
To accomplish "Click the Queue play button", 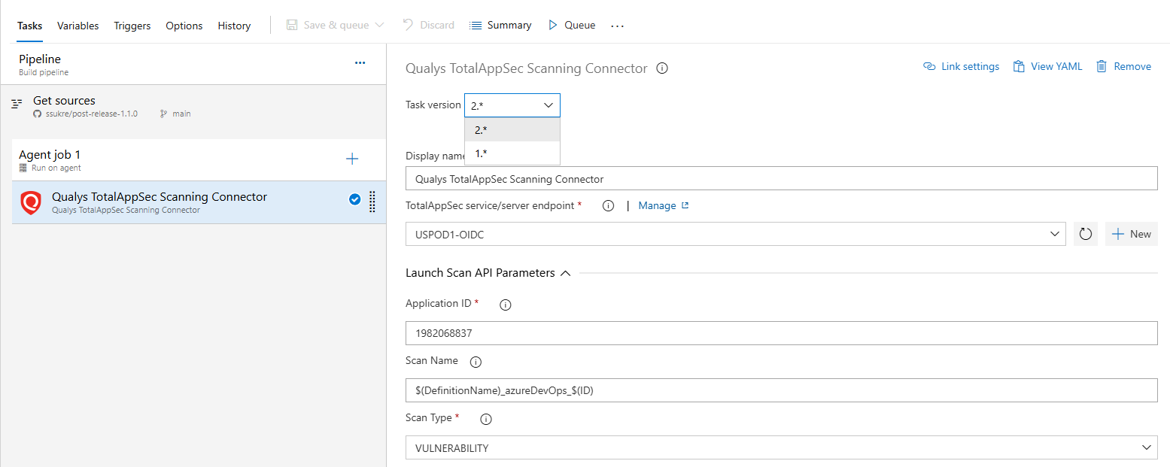I will (571, 25).
